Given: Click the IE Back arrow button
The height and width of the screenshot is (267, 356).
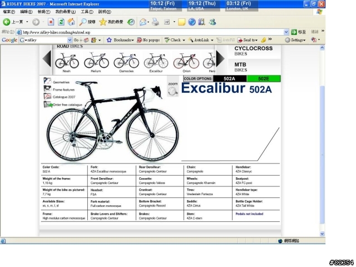Looking at the screenshot, I should pyautogui.click(x=6, y=22).
